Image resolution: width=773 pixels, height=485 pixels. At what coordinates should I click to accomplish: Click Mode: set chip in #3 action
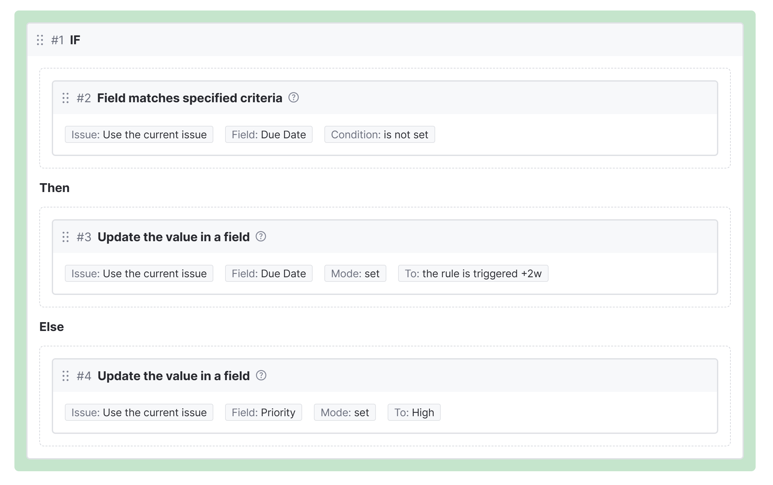355,274
